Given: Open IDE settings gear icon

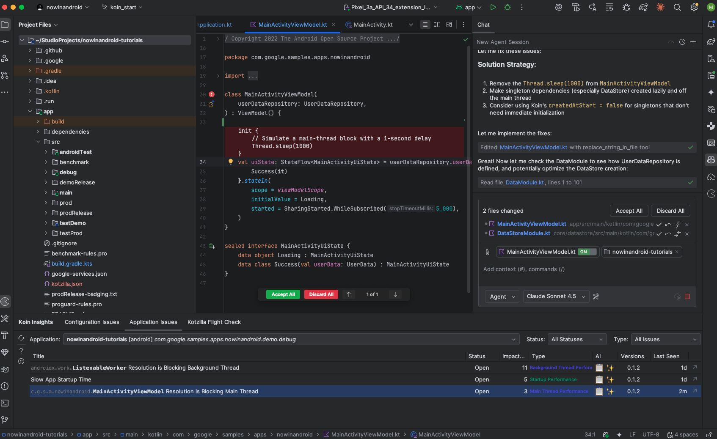Looking at the screenshot, I should point(694,7).
